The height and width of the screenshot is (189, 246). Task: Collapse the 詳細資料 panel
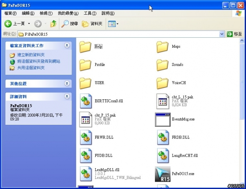pos(67,96)
